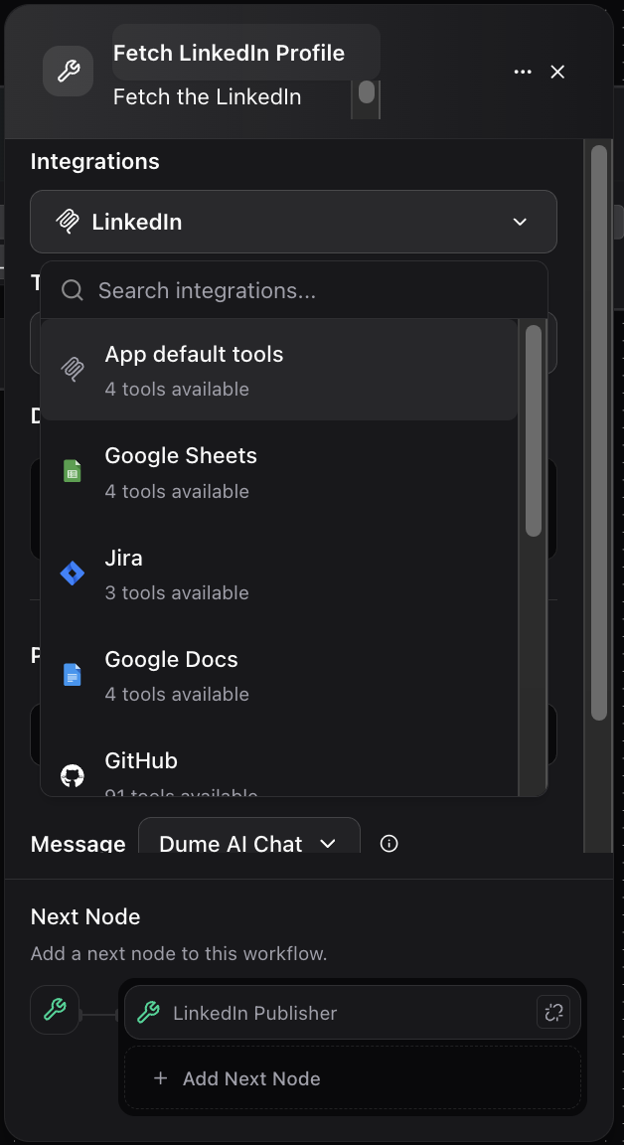
Task: Click the Google Sheets spreadsheet icon
Action: point(72,470)
